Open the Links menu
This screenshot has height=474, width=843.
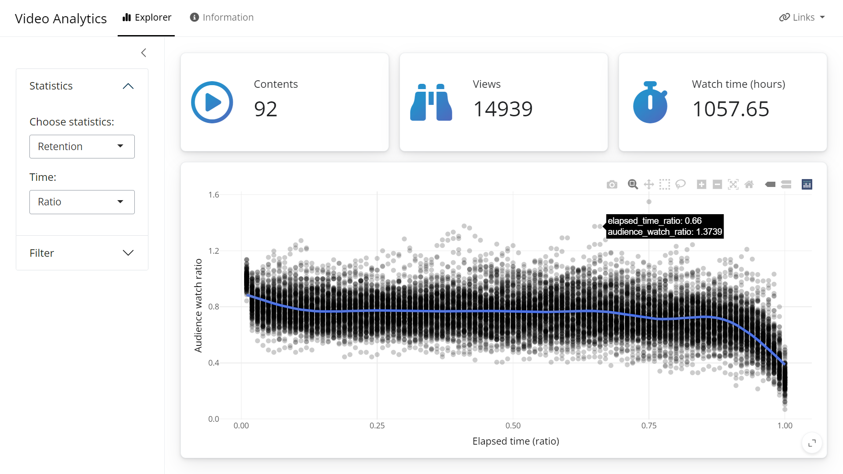click(x=802, y=17)
